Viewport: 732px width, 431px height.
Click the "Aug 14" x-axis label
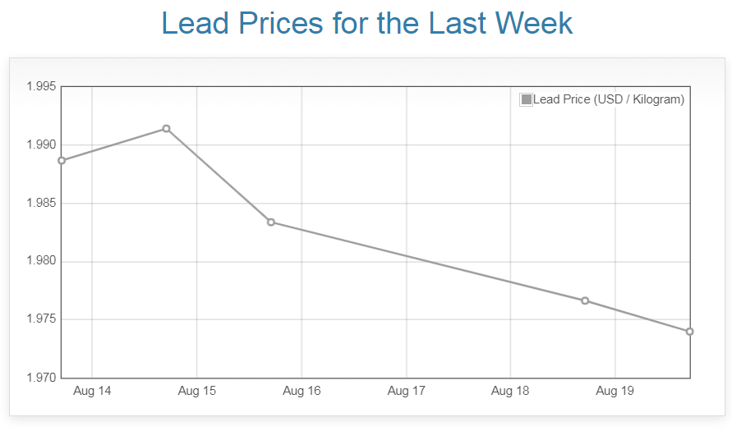(92, 392)
